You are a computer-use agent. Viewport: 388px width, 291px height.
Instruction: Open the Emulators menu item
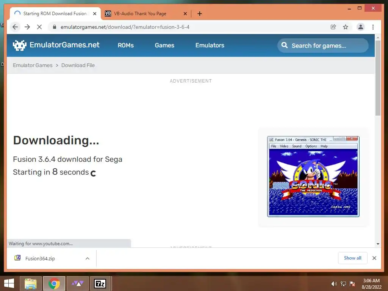click(x=210, y=45)
